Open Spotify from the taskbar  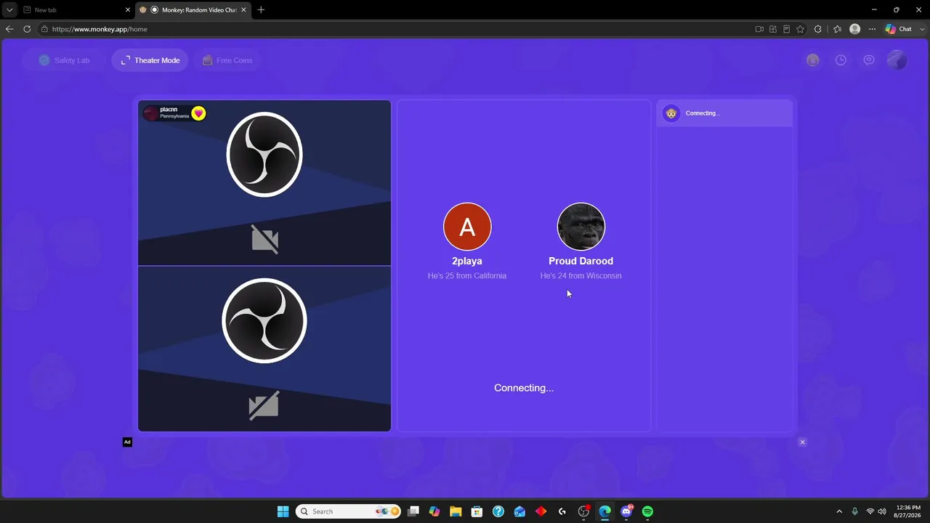[647, 511]
